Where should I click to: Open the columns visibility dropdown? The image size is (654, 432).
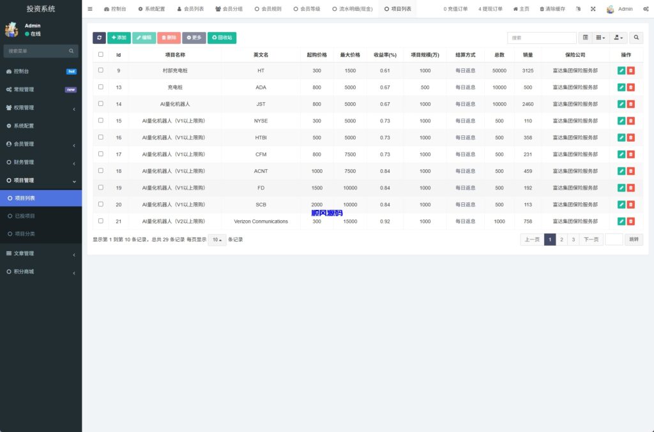click(600, 38)
